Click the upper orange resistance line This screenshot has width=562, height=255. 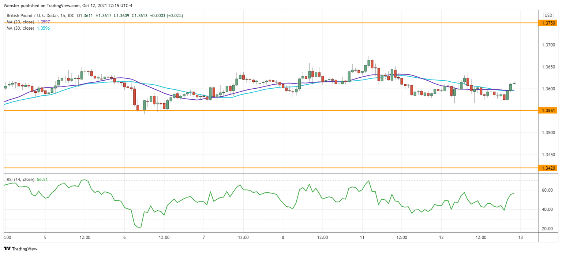coord(256,23)
